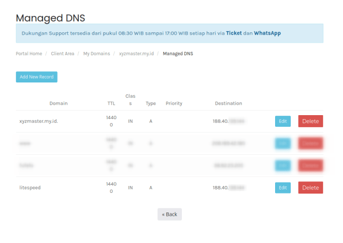This screenshot has height=243, width=343.
Task: Select the litespeed domain name cell
Action: 30,188
